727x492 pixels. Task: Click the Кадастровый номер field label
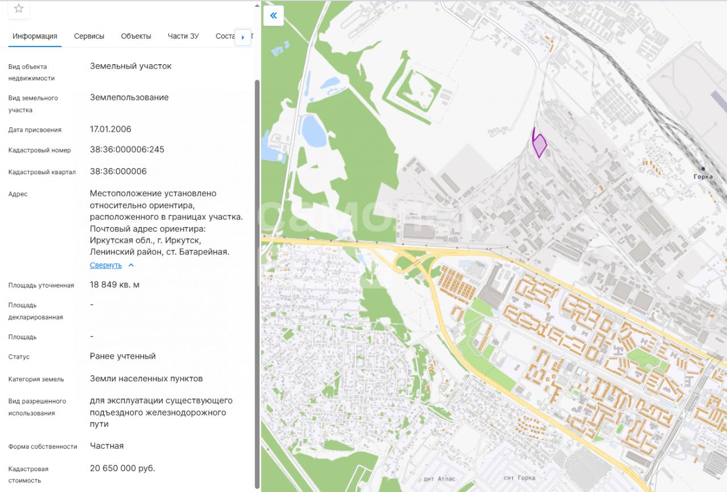click(x=40, y=150)
